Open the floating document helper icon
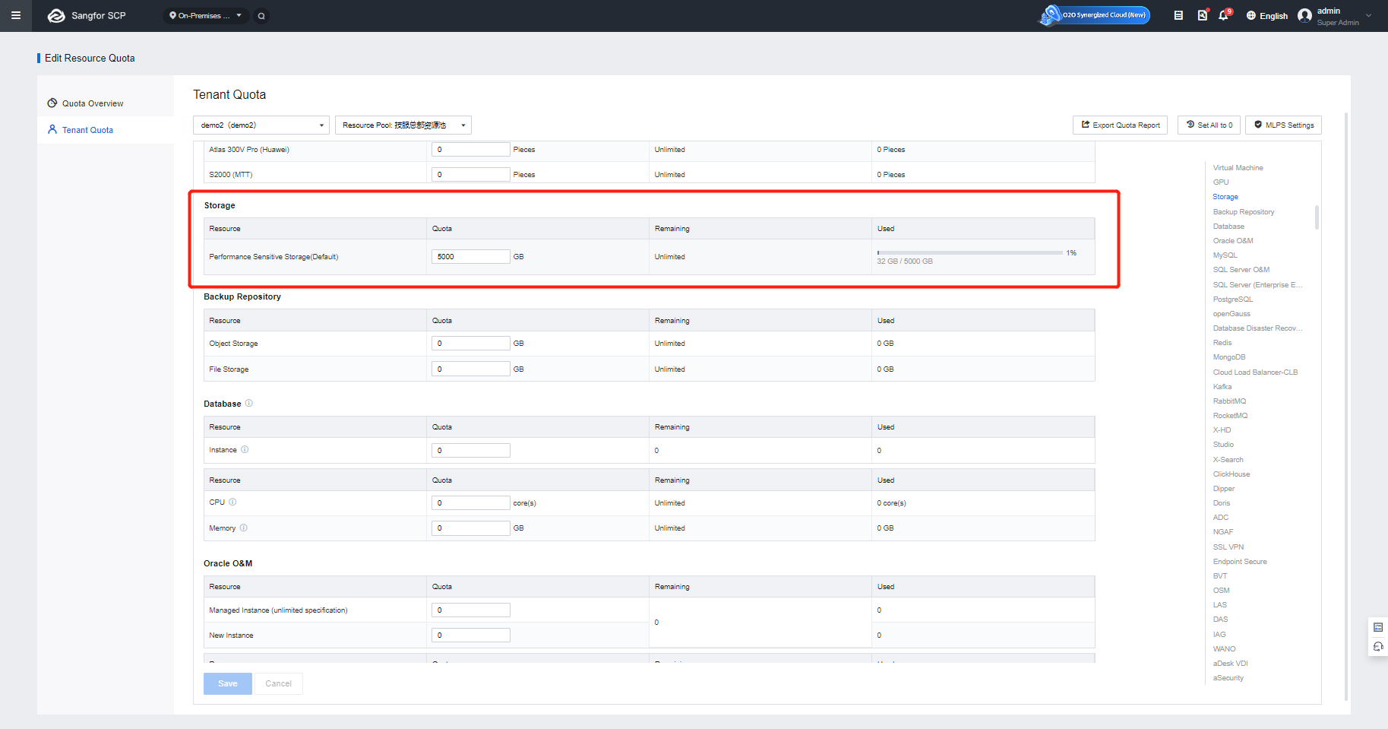Viewport: 1388px width, 729px height. pyautogui.click(x=1378, y=627)
